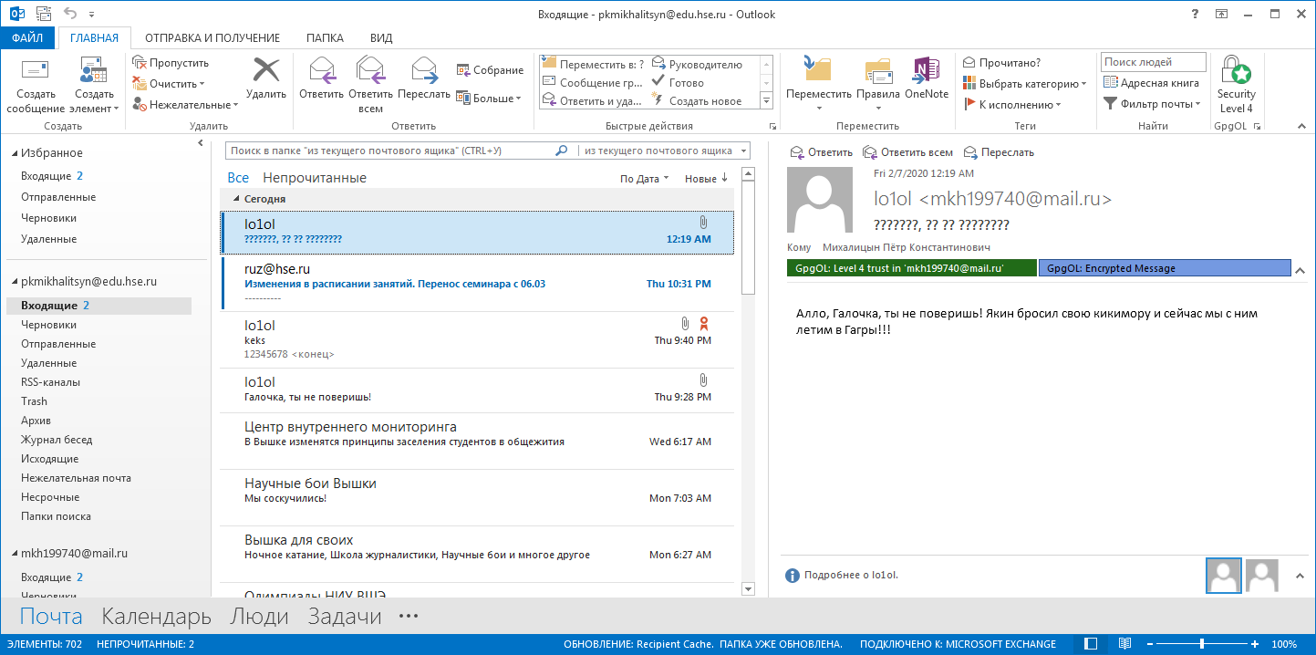Forward using the ribbon Переслать button
The image size is (1316, 655).
point(424,79)
